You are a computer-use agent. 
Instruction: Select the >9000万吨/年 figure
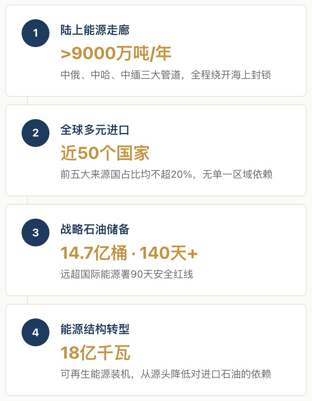tap(116, 54)
